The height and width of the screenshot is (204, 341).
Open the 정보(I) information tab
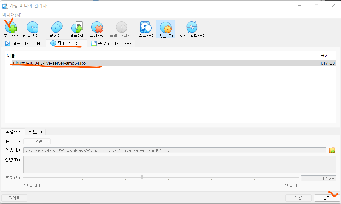click(35, 132)
